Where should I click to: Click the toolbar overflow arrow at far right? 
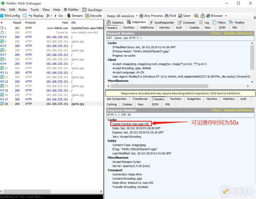pyautogui.click(x=255, y=17)
